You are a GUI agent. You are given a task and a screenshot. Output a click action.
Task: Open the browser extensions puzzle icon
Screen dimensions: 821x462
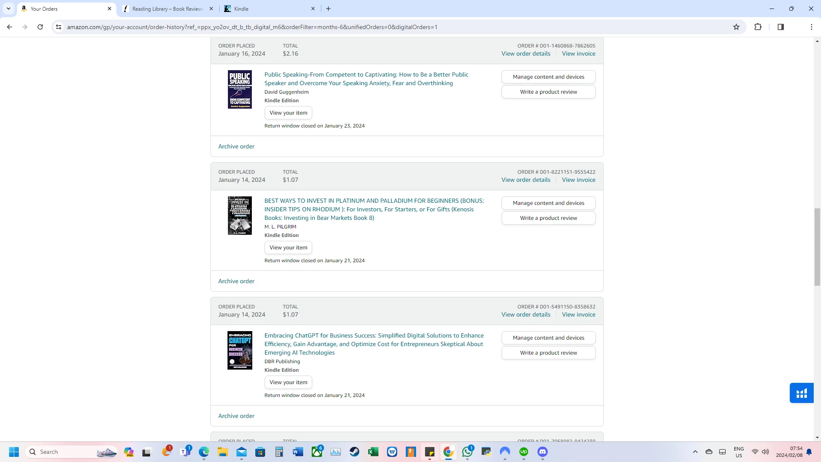pyautogui.click(x=758, y=27)
